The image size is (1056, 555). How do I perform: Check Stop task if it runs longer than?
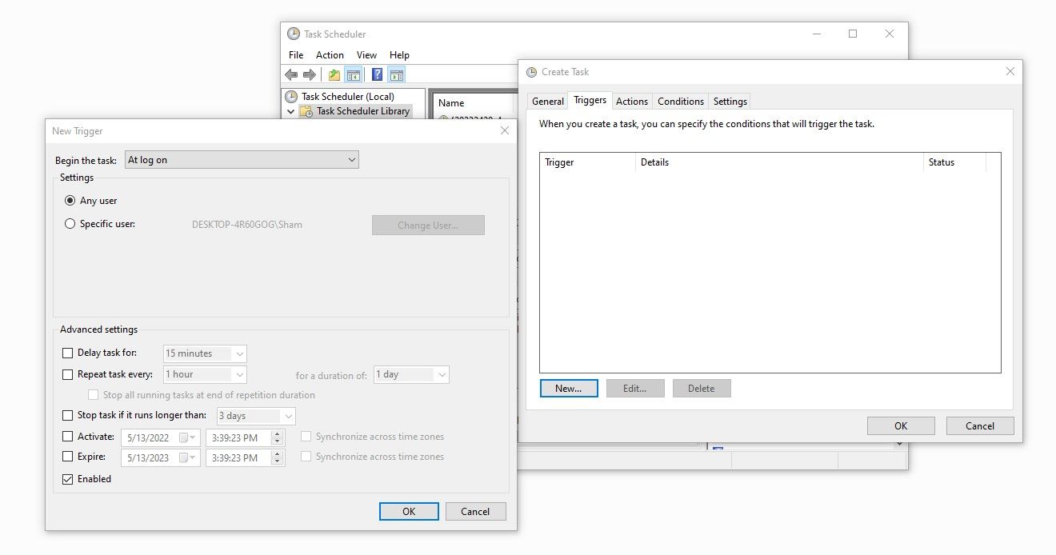67,416
